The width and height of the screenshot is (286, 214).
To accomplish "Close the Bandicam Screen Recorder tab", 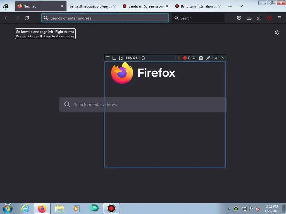I will pyautogui.click(x=167, y=6).
